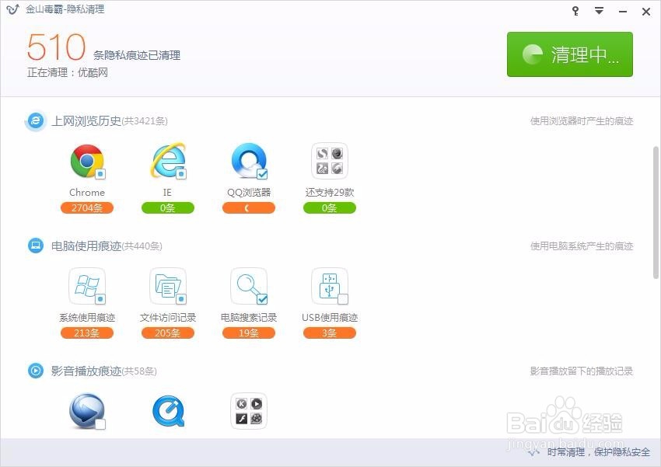Click the 19条 badge
This screenshot has height=467, width=661.
point(249,333)
